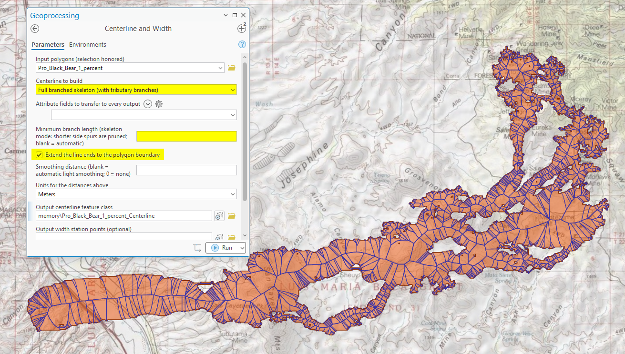Maximize the Geoprocessing pane
Viewport: 625px width, 354px height.
[235, 15]
